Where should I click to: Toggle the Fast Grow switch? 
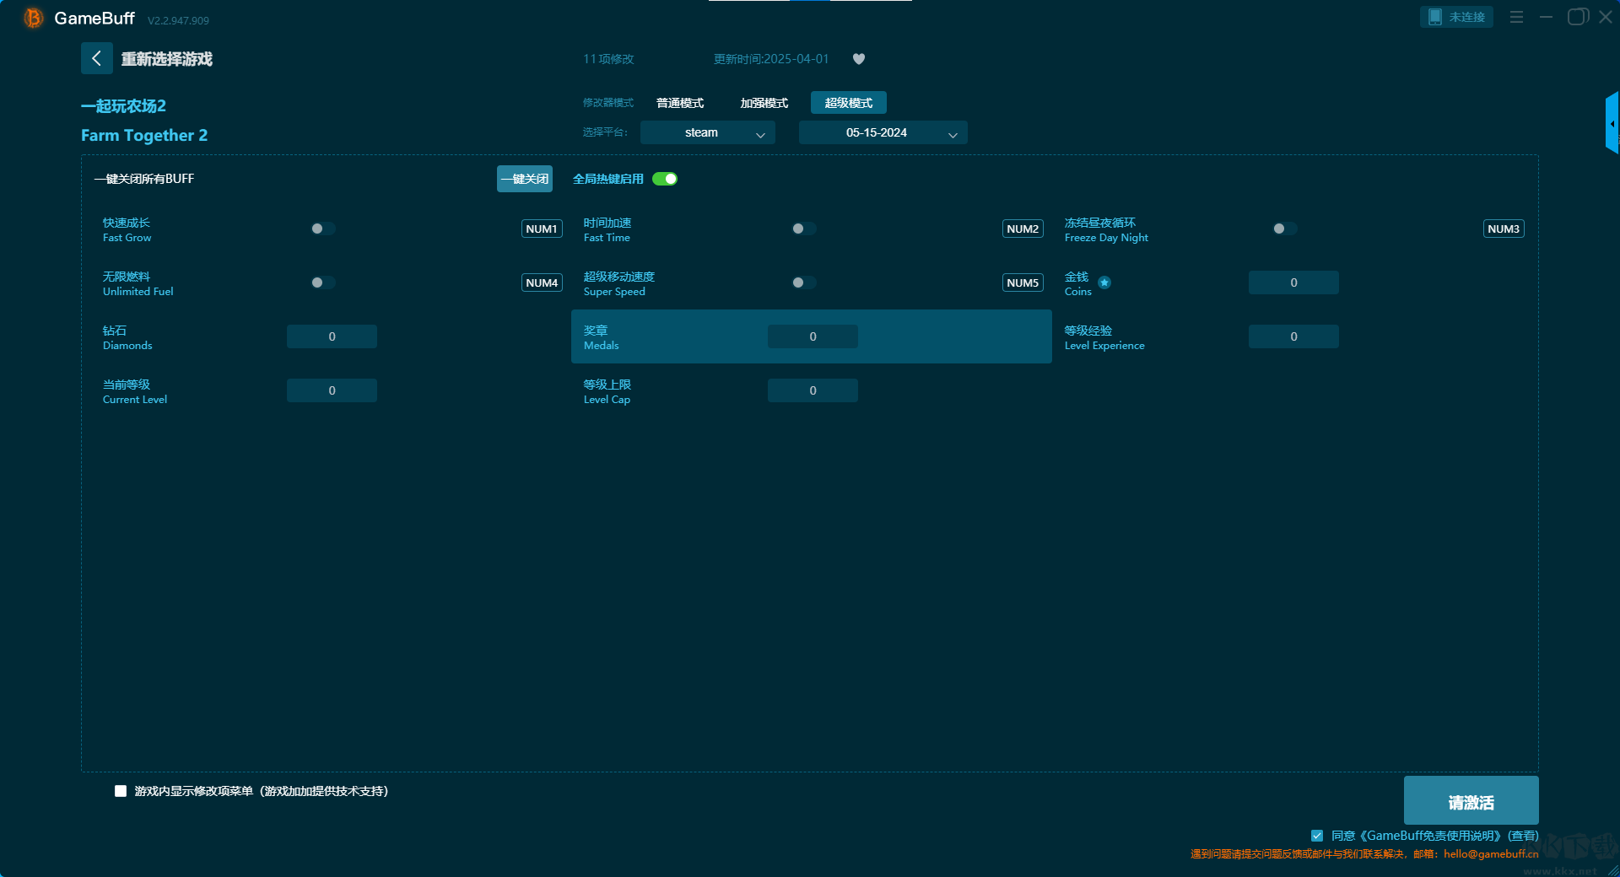[x=322, y=229]
